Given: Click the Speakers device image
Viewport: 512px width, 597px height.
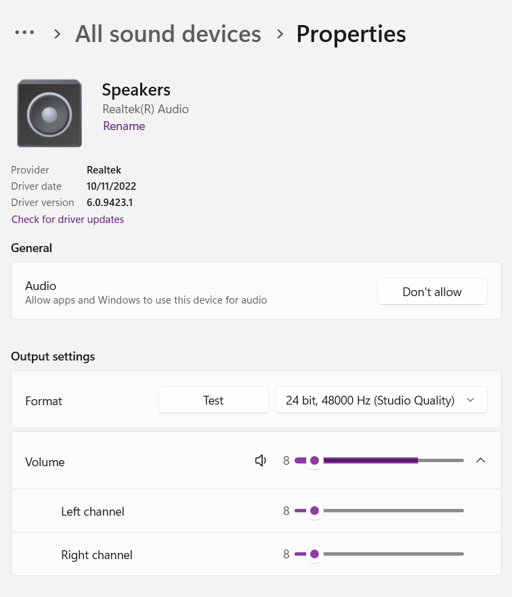Looking at the screenshot, I should 49,112.
